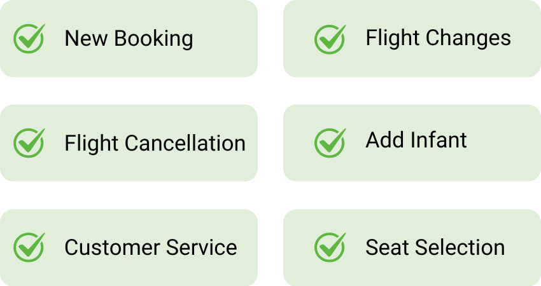Screen dimensions: 541x286
Task: Click the checkmark icon next to Flight Changes
Action: tap(330, 38)
